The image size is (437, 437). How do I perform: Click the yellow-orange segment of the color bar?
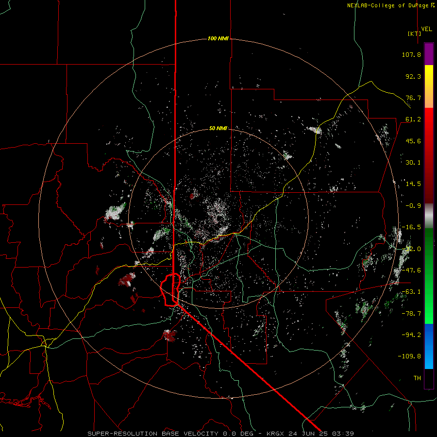click(429, 86)
